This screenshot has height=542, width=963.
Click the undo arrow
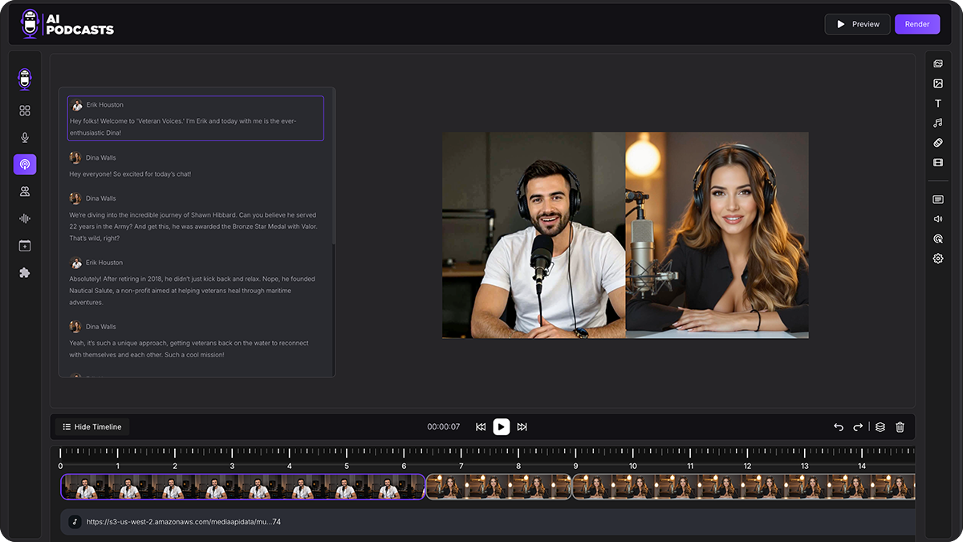pos(839,427)
